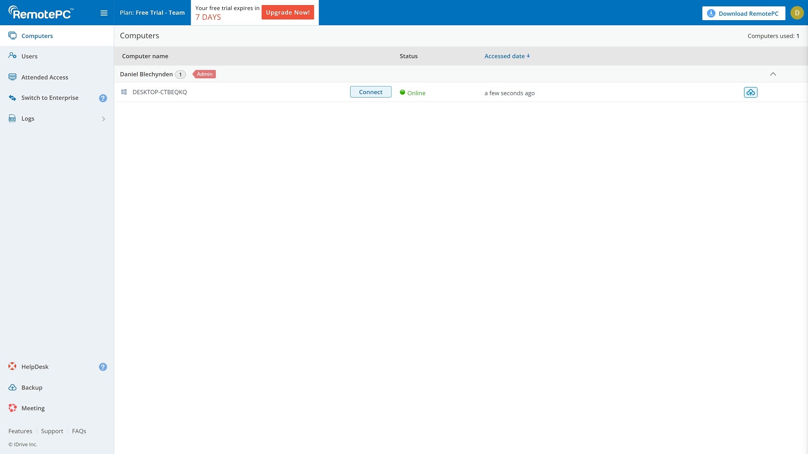Click Upgrade Now! to upgrade plan
This screenshot has height=454, width=808.
[287, 12]
